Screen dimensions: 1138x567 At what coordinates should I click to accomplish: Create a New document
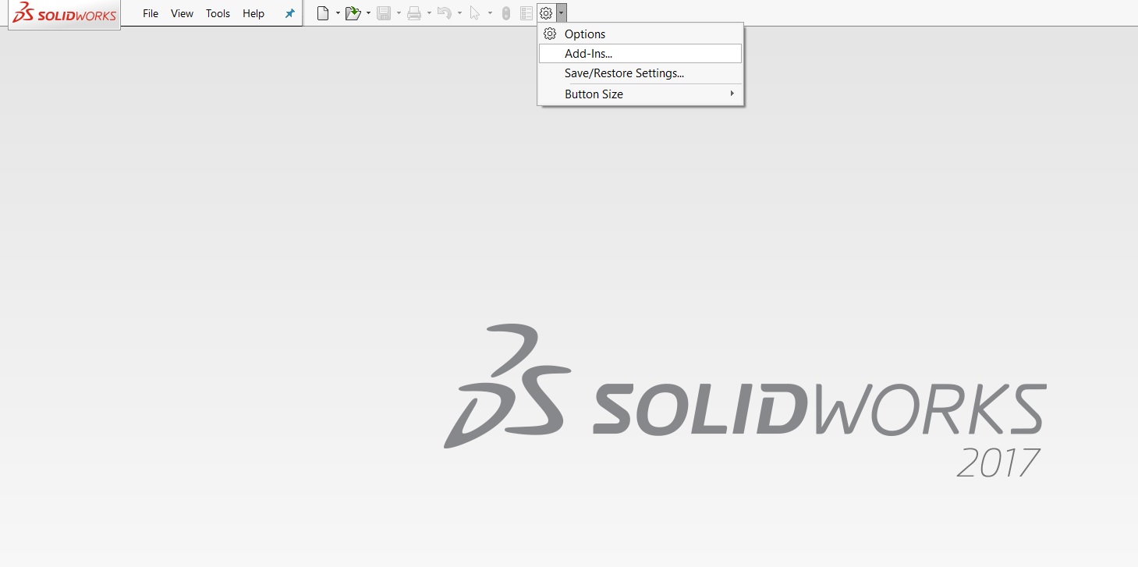(323, 13)
